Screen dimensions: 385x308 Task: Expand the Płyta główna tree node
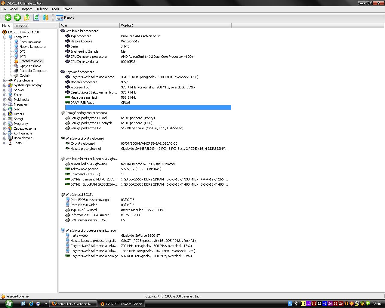point(5,80)
